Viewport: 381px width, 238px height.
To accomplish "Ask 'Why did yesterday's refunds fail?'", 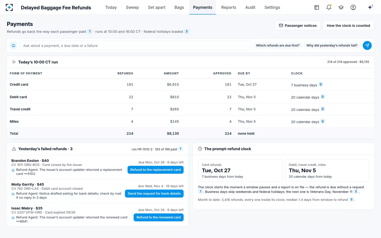I will click(332, 45).
